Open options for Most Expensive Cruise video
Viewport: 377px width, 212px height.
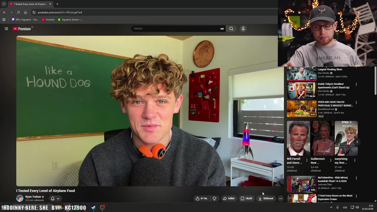tap(356, 196)
